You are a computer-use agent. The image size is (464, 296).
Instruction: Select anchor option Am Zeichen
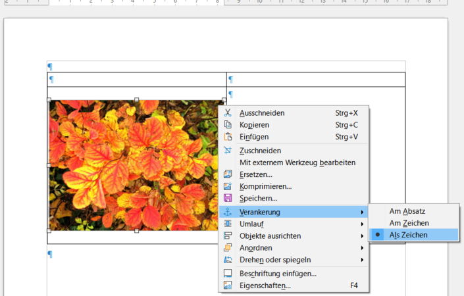(414, 223)
